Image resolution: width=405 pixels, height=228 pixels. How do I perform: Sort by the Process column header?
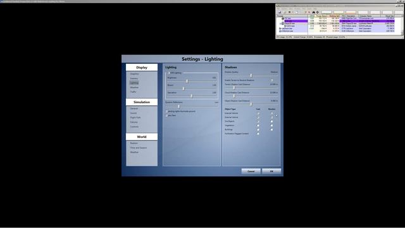tap(292, 16)
